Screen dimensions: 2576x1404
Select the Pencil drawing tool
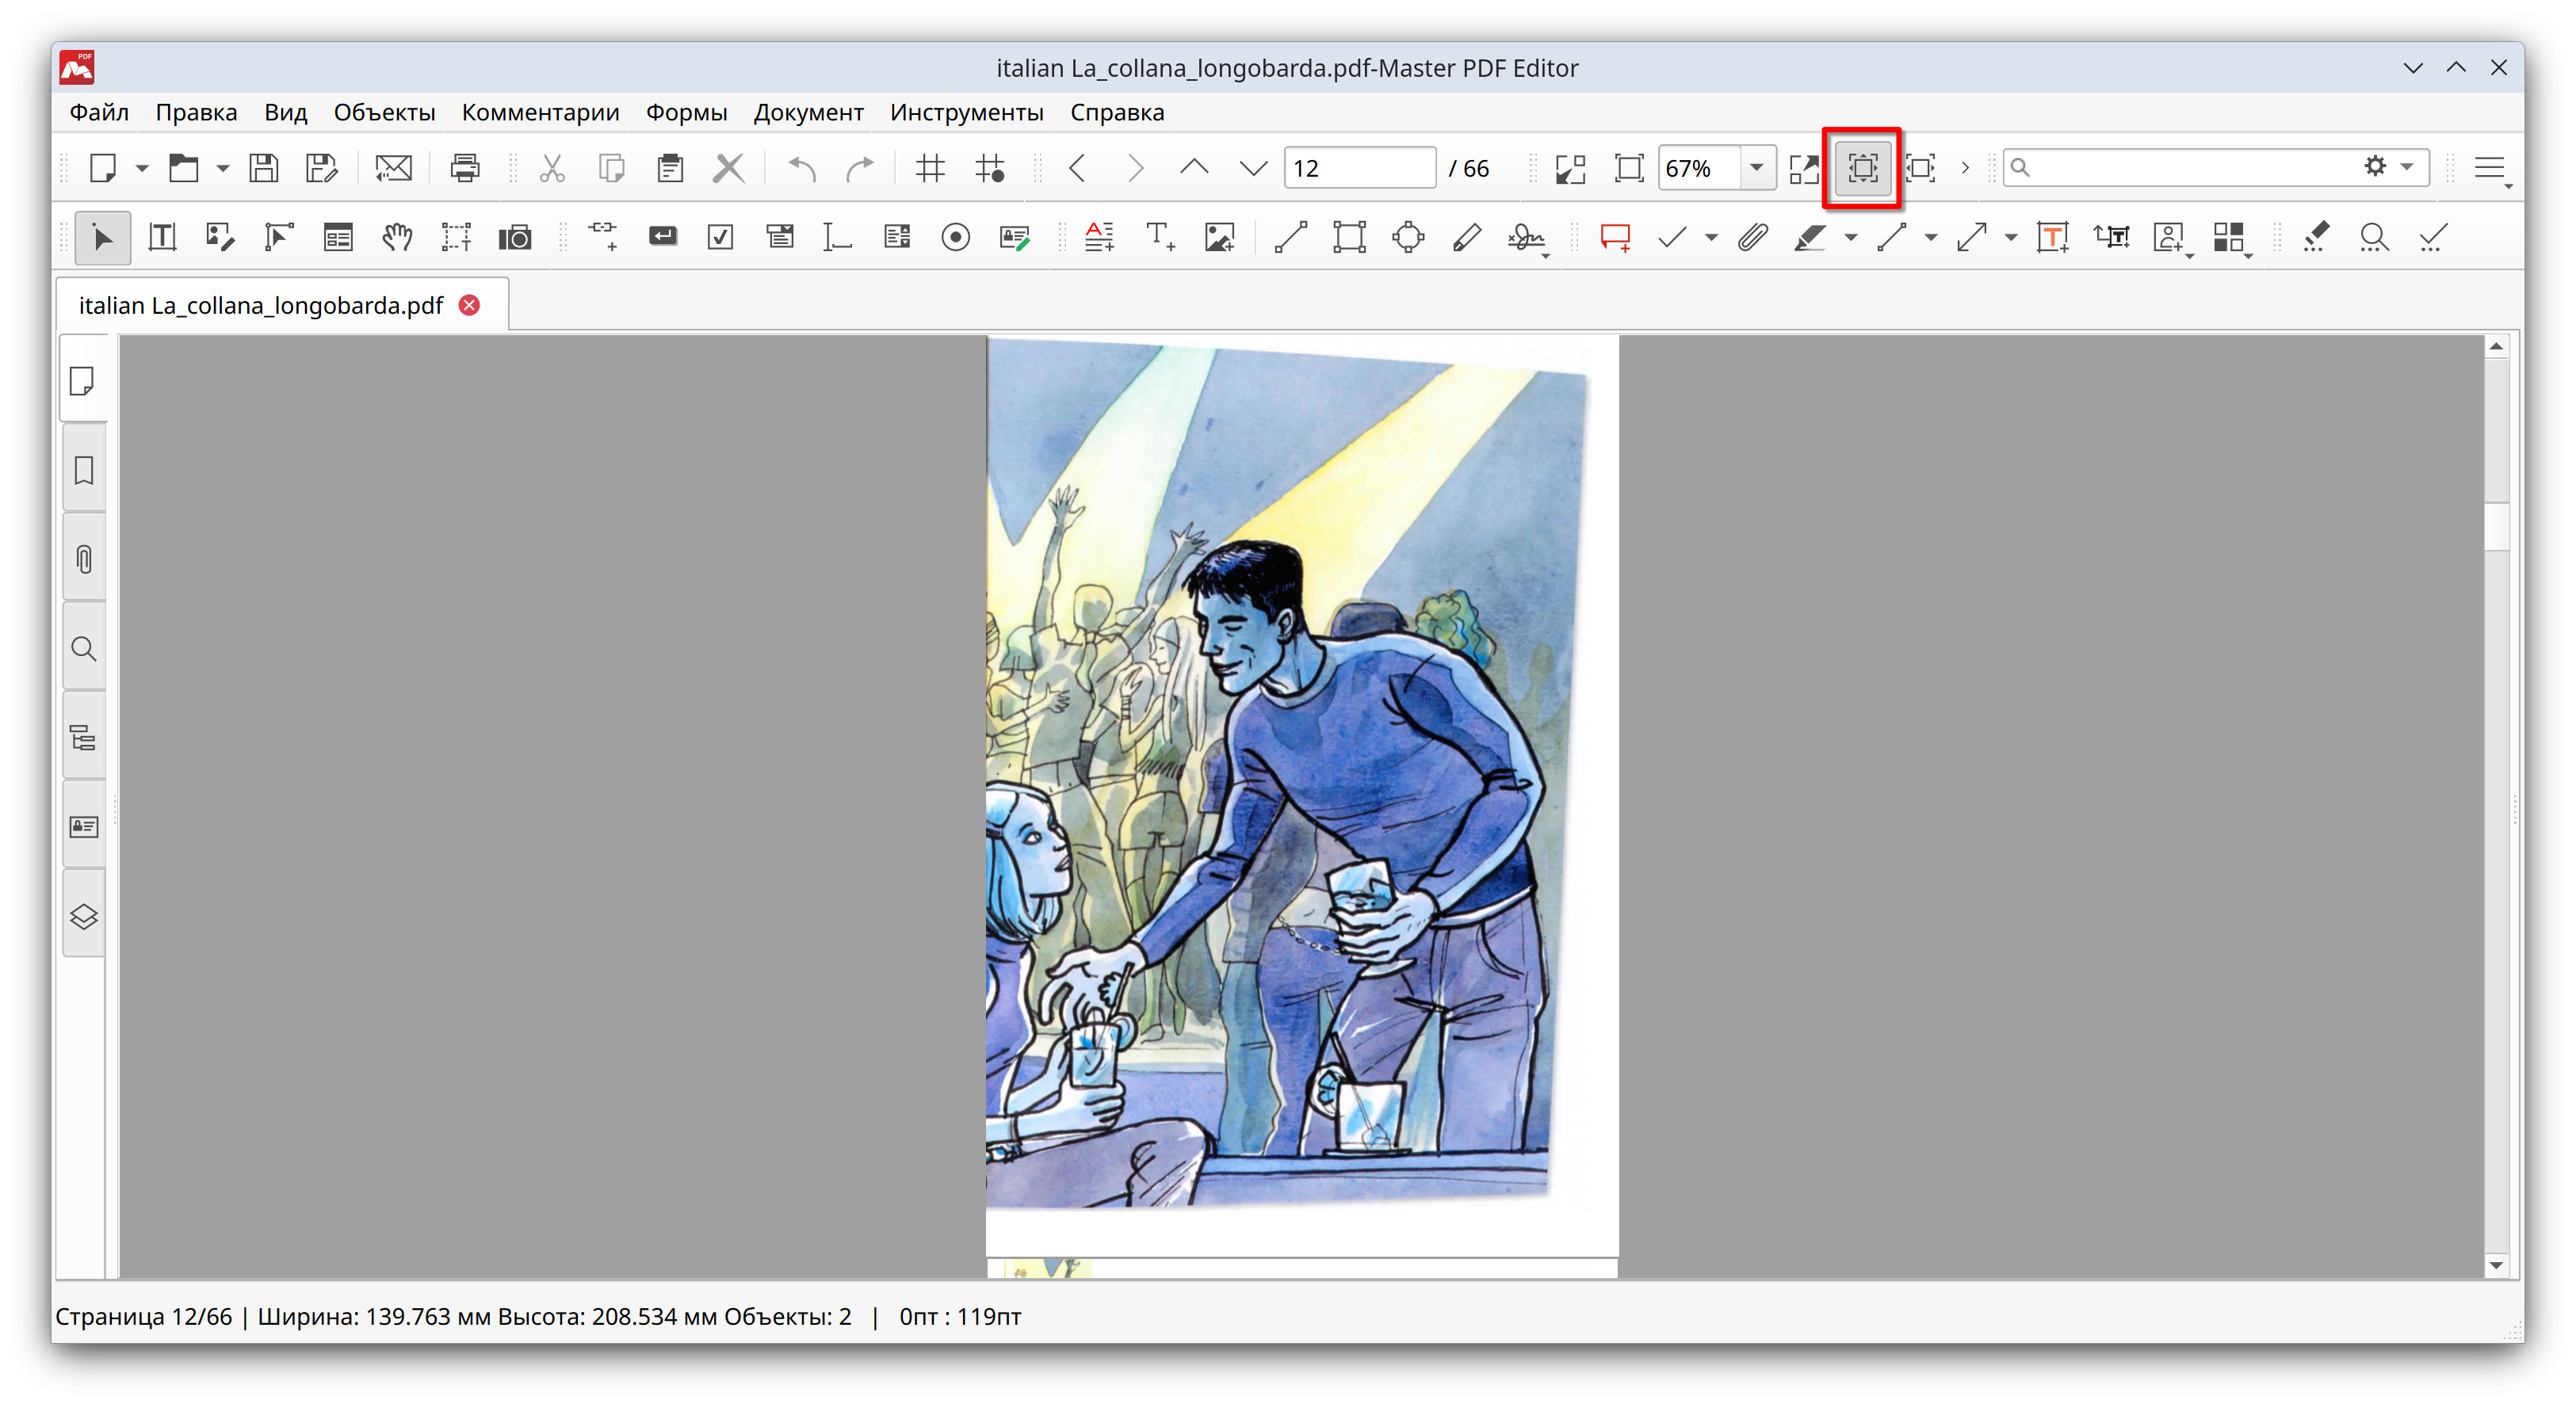click(x=1467, y=238)
